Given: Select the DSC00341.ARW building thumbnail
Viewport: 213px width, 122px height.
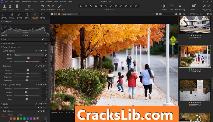Looking at the screenshot, I should (x=195, y=25).
